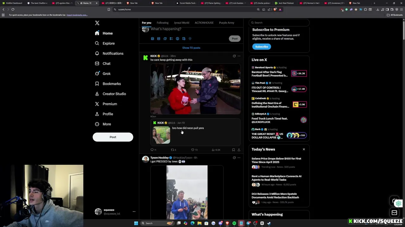This screenshot has height=227, width=405.
Task: Add media image icon in composer
Action: pos(153,38)
